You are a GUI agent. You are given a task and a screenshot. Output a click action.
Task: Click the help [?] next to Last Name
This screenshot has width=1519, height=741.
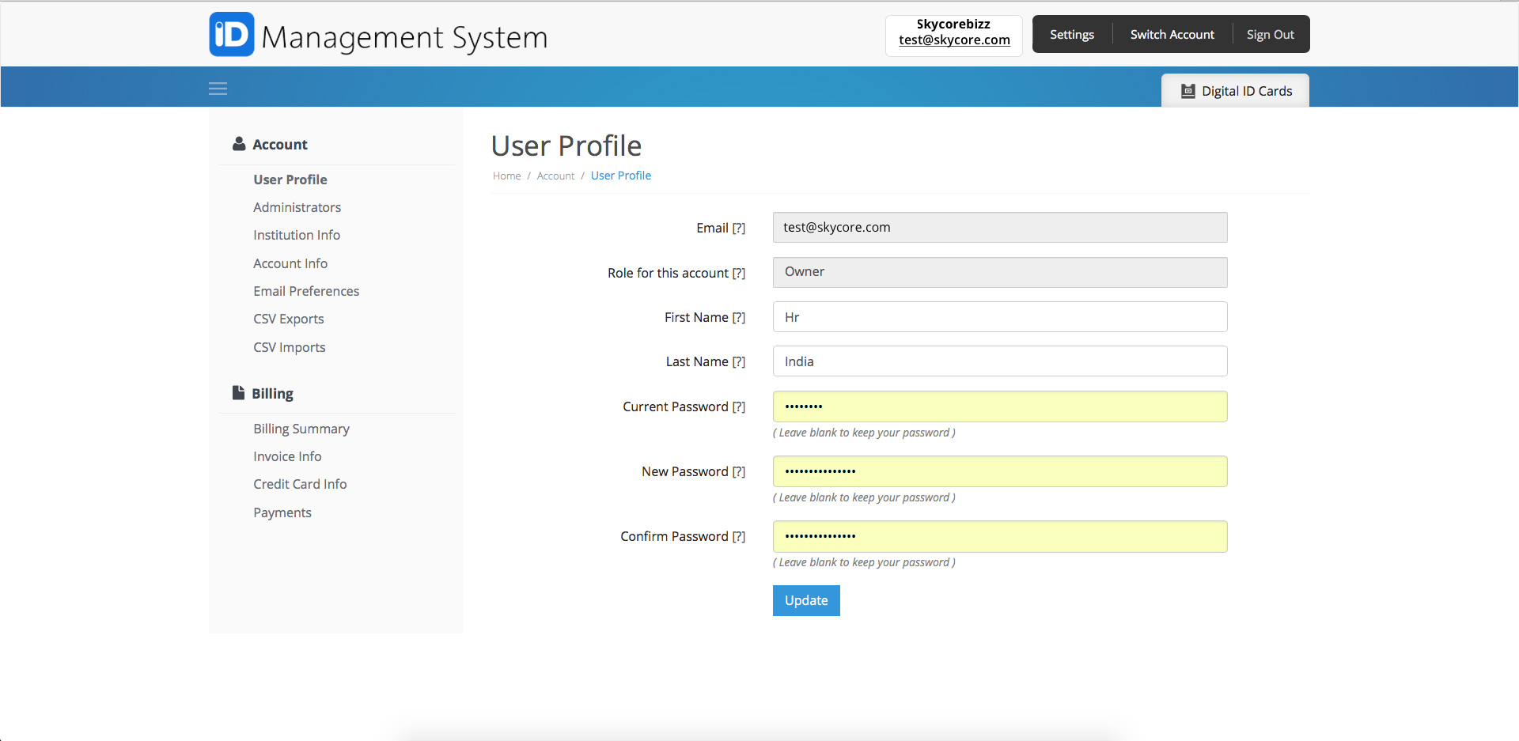coord(739,361)
